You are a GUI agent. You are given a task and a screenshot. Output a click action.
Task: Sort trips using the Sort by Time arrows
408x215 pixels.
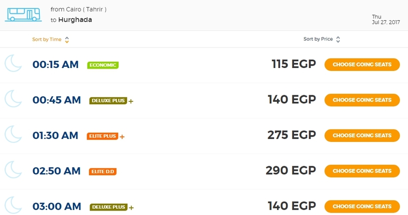pyautogui.click(x=67, y=40)
